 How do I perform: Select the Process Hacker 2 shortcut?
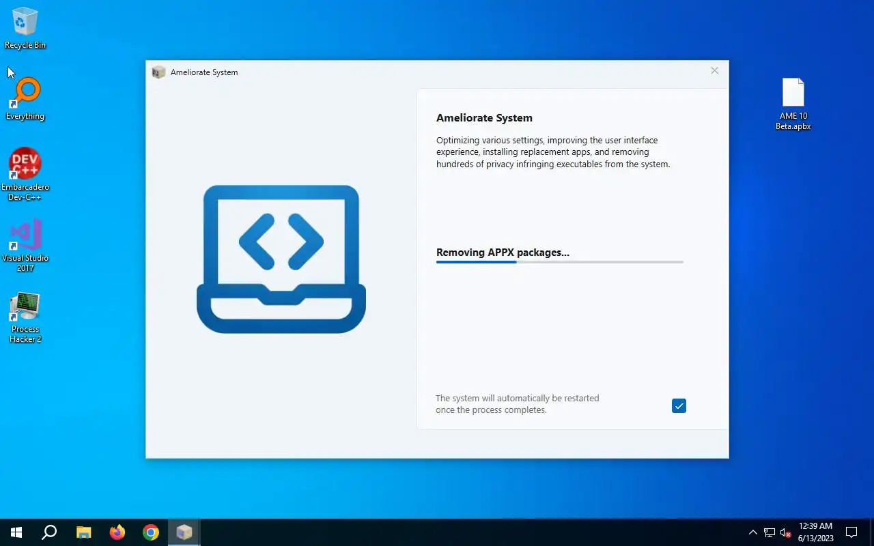point(25,317)
